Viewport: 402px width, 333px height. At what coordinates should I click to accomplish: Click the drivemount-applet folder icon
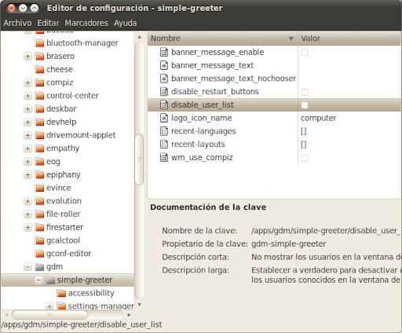[x=39, y=135]
